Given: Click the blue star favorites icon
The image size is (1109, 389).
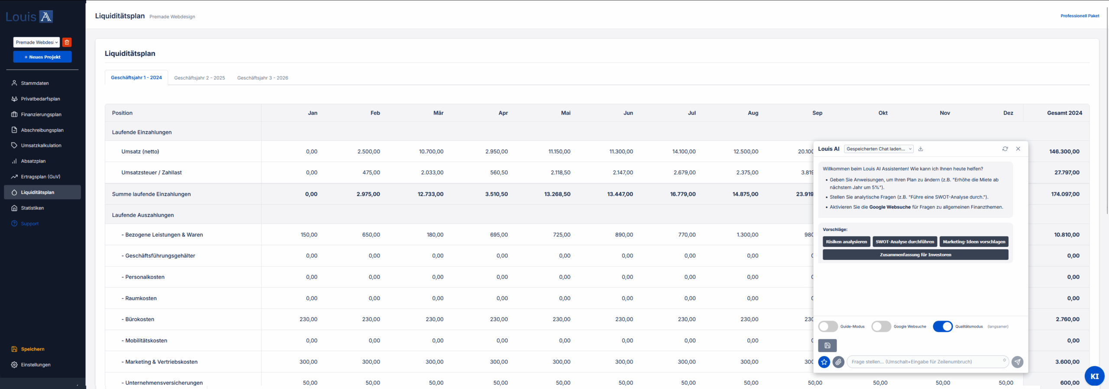Looking at the screenshot, I should [x=824, y=362].
